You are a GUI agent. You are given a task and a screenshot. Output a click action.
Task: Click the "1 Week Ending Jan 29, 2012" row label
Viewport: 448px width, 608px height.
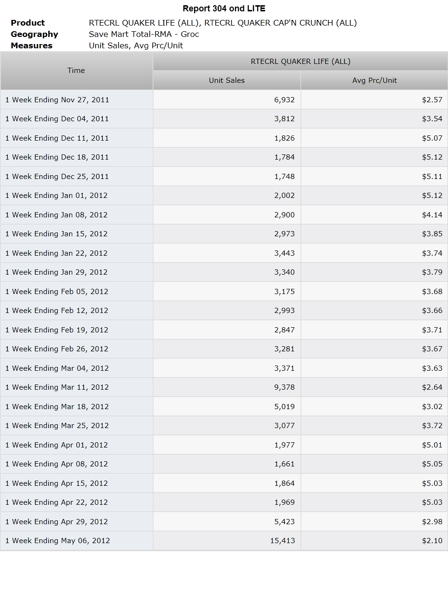coord(56,272)
